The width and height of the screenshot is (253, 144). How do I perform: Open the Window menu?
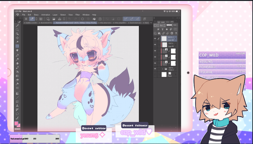tap(86, 15)
